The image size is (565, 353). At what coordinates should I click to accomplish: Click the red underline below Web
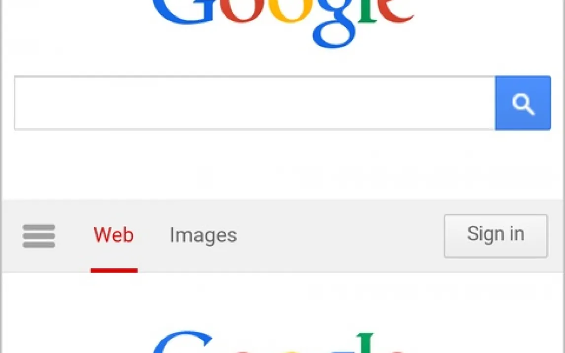(114, 271)
